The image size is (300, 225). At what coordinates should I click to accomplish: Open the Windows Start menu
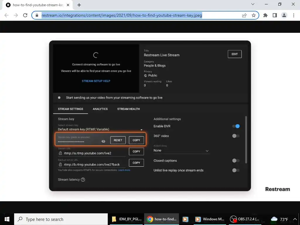(x=7, y=219)
